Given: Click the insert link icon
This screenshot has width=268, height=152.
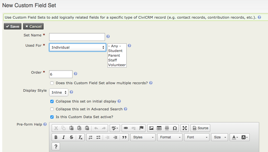Looking at the screenshot, I should click(126, 128).
